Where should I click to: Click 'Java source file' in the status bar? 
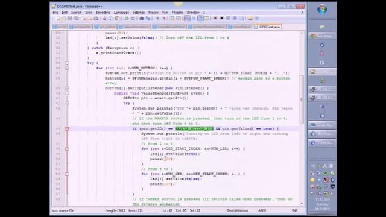coord(62,210)
